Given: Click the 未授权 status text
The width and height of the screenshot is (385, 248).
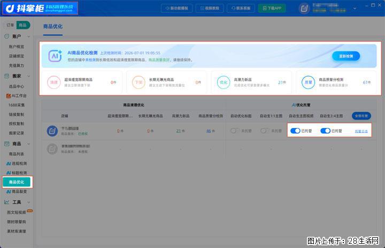Looking at the screenshot, I should 83,152.
